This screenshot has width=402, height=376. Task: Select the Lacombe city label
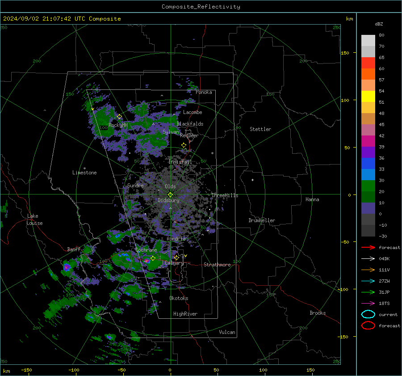pos(193,112)
